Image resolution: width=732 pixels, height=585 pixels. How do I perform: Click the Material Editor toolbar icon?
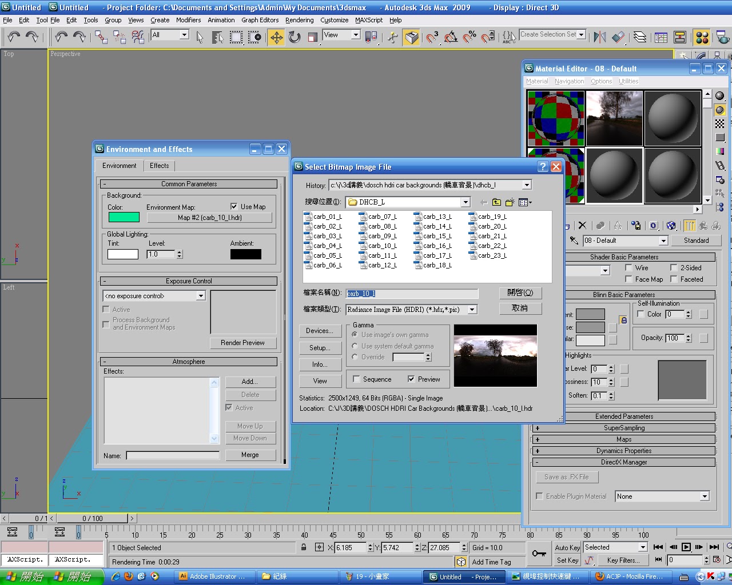[702, 37]
